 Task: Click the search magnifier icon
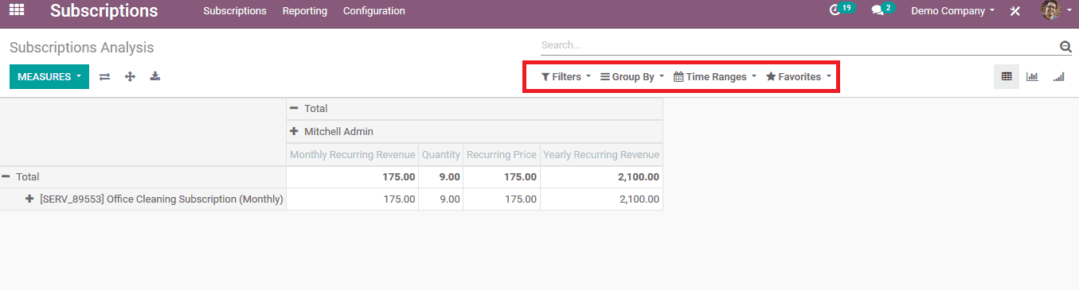coord(1065,47)
